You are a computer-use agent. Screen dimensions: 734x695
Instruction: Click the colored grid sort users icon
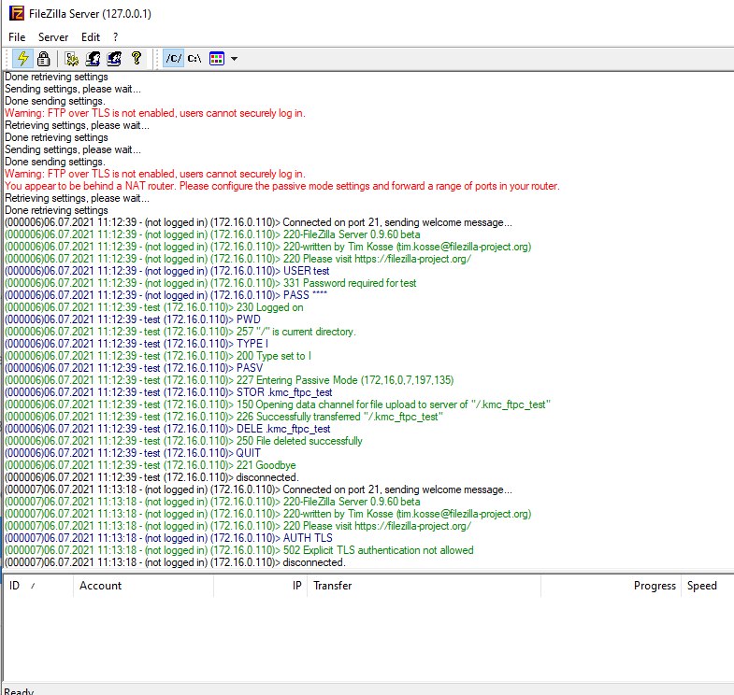(216, 59)
